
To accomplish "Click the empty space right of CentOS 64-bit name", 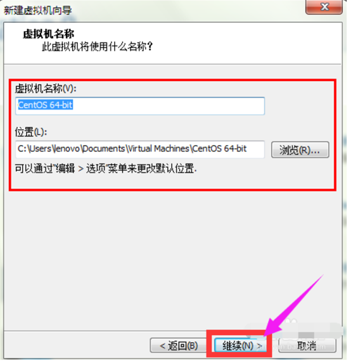I will [x=168, y=106].
